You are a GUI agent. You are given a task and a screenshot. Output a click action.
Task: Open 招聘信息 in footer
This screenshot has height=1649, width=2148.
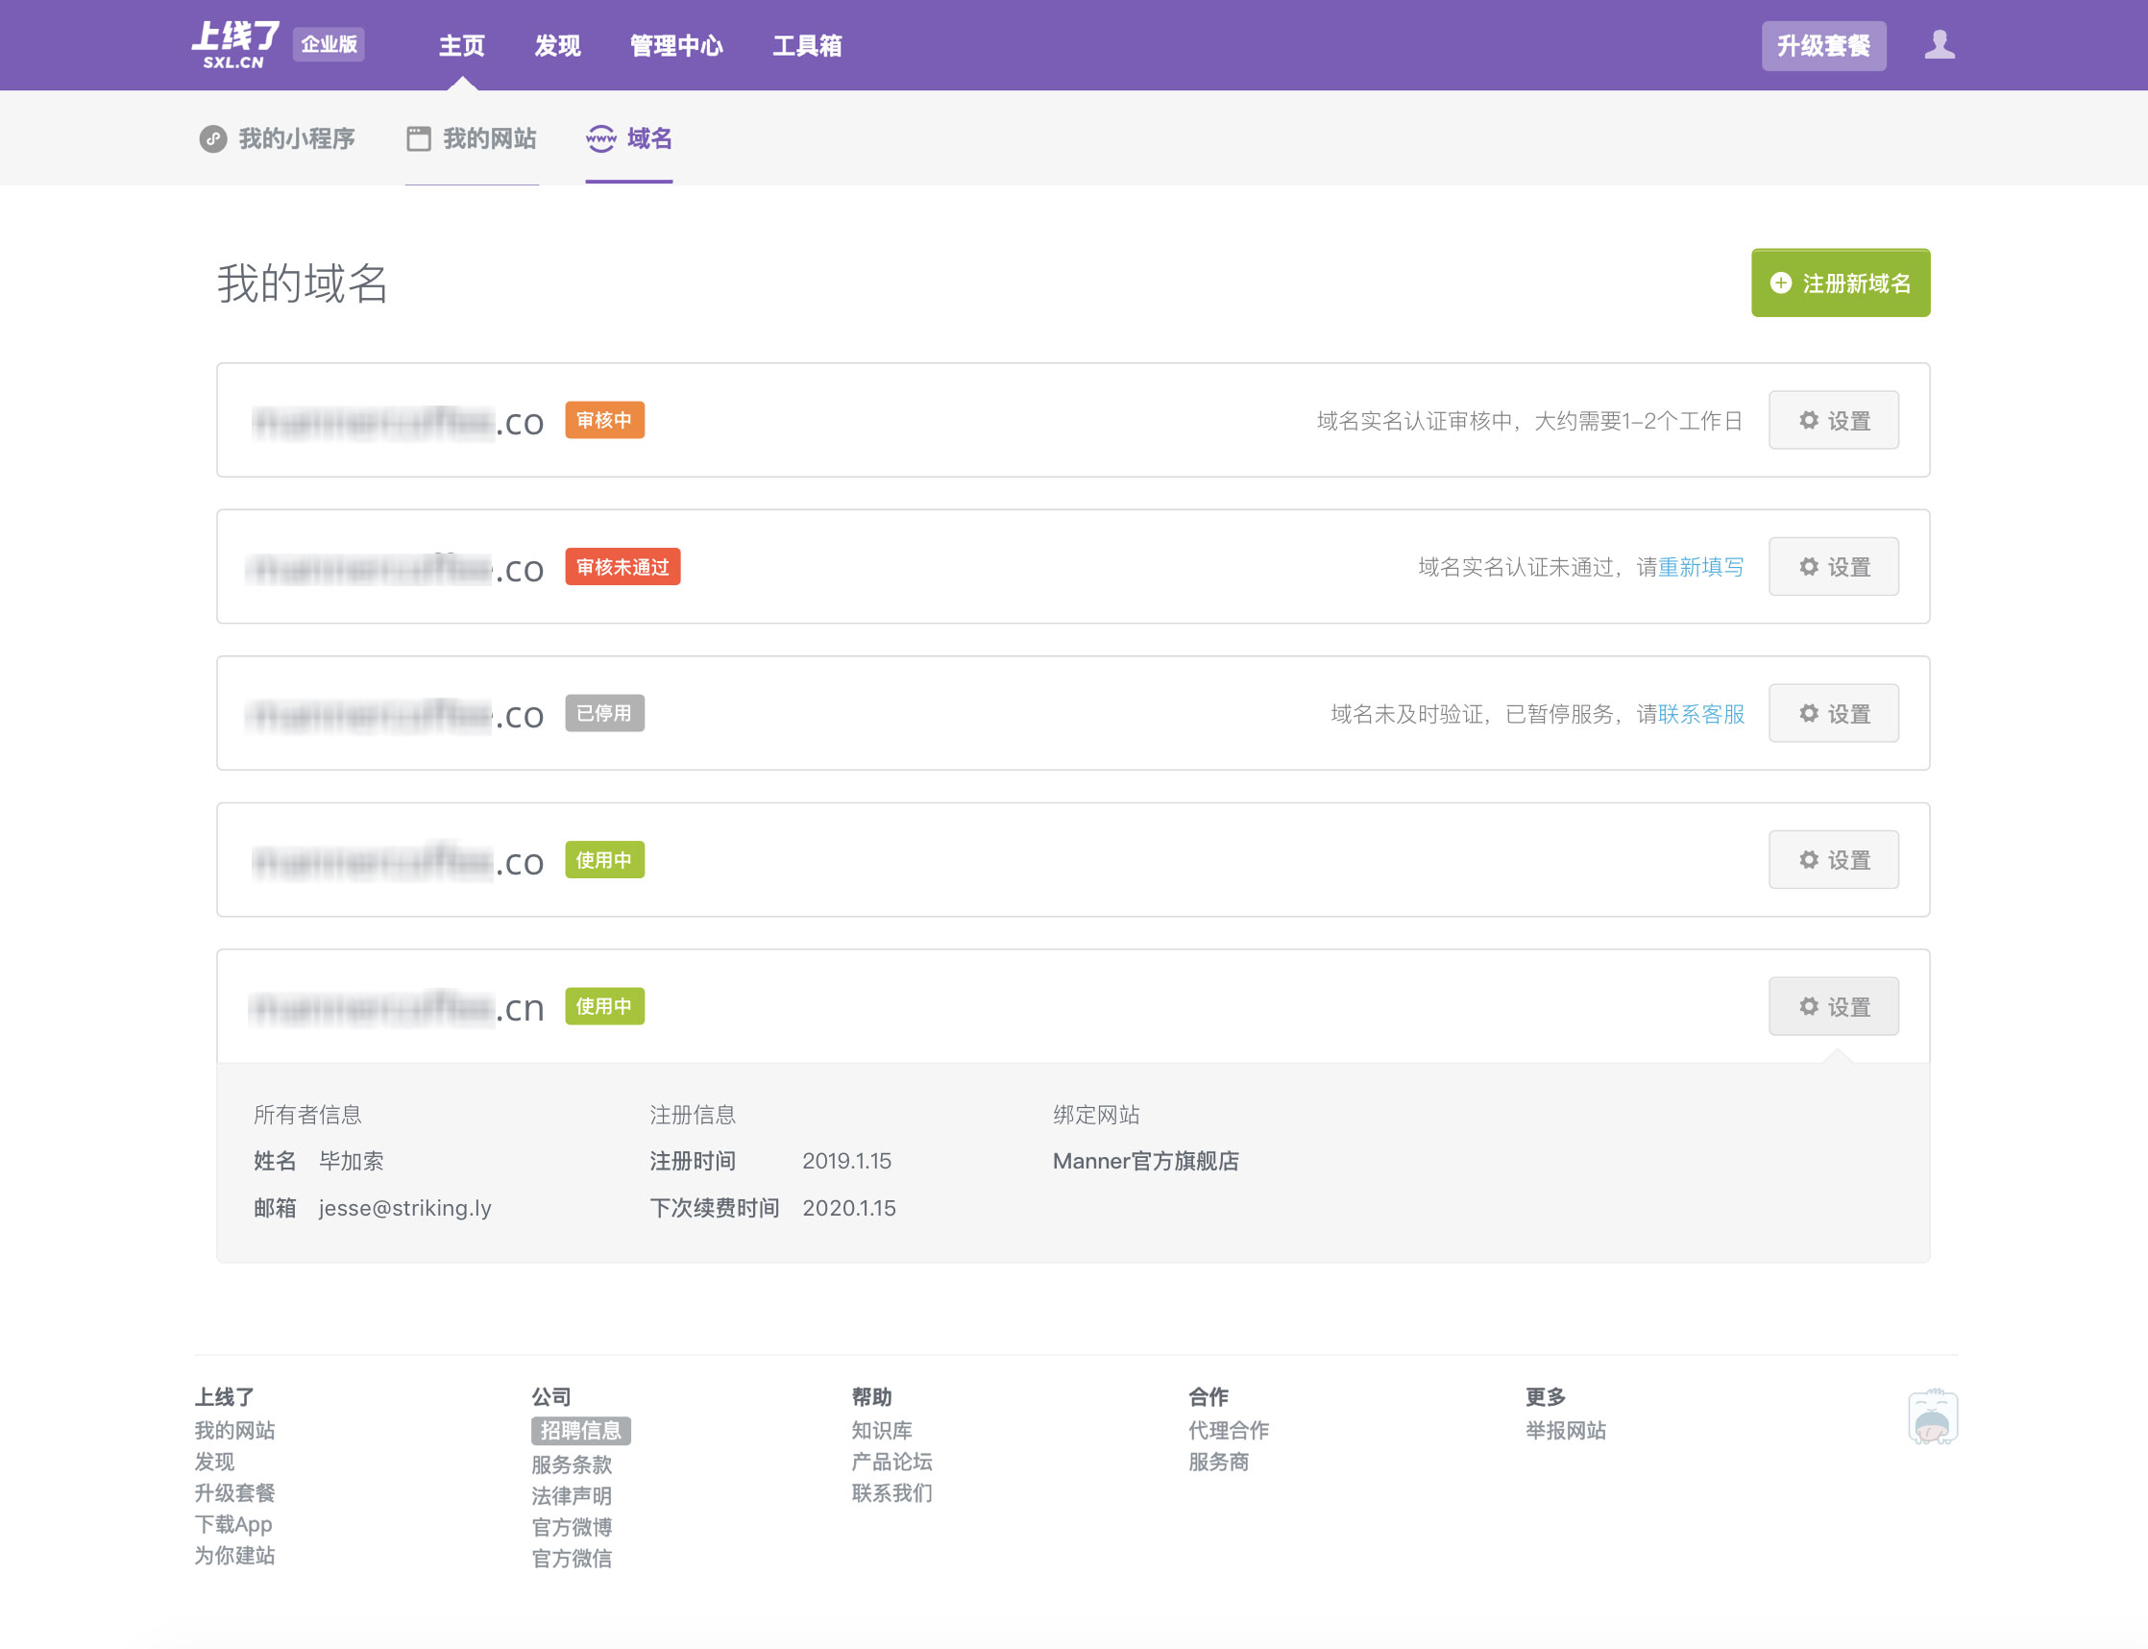(x=580, y=1430)
